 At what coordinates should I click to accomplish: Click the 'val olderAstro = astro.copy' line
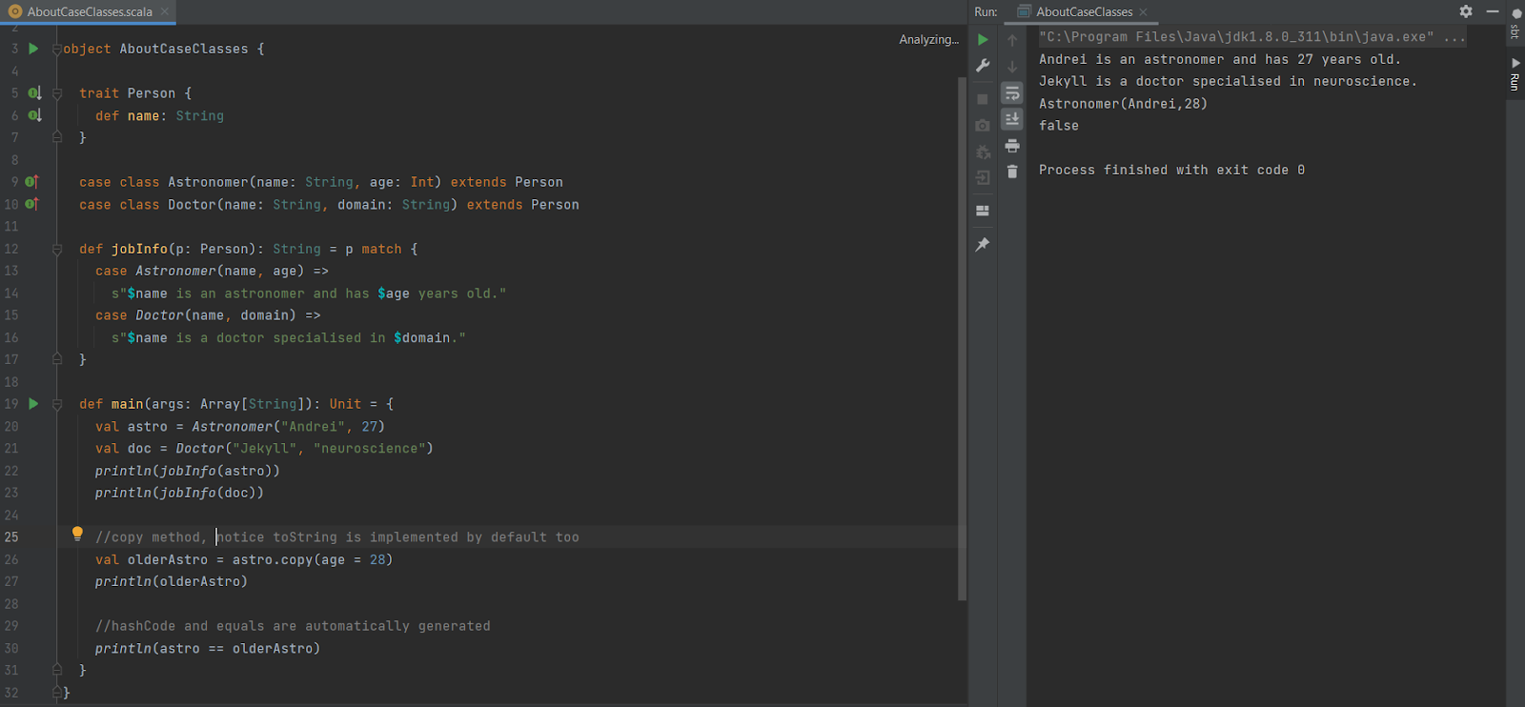243,559
